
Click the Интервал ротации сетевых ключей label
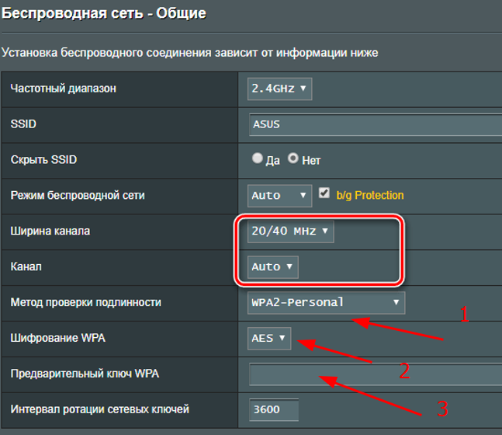tap(100, 409)
